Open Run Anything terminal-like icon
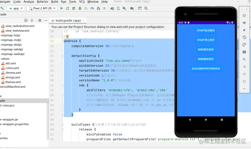Viewport: 251px width, 149px height. pyautogui.click(x=140, y=8)
